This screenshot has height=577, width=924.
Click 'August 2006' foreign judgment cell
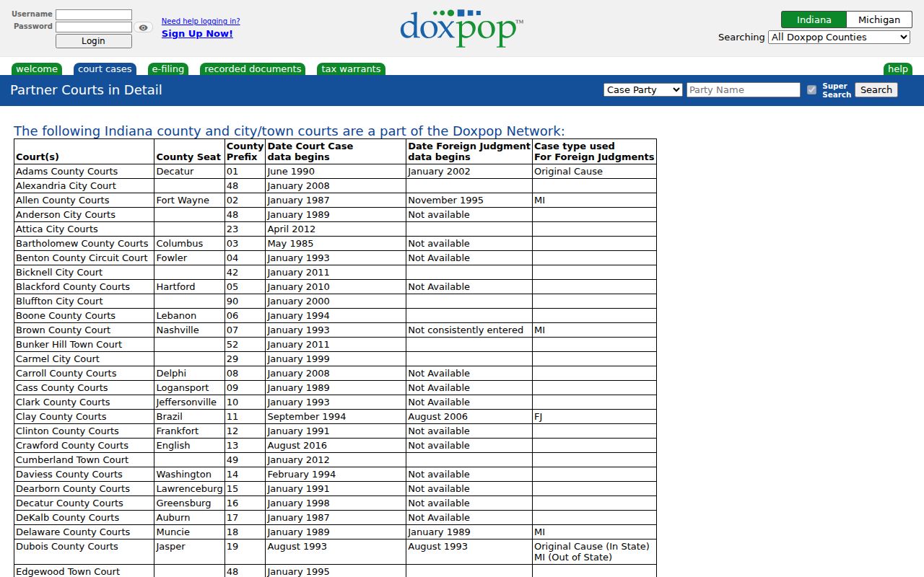point(470,417)
